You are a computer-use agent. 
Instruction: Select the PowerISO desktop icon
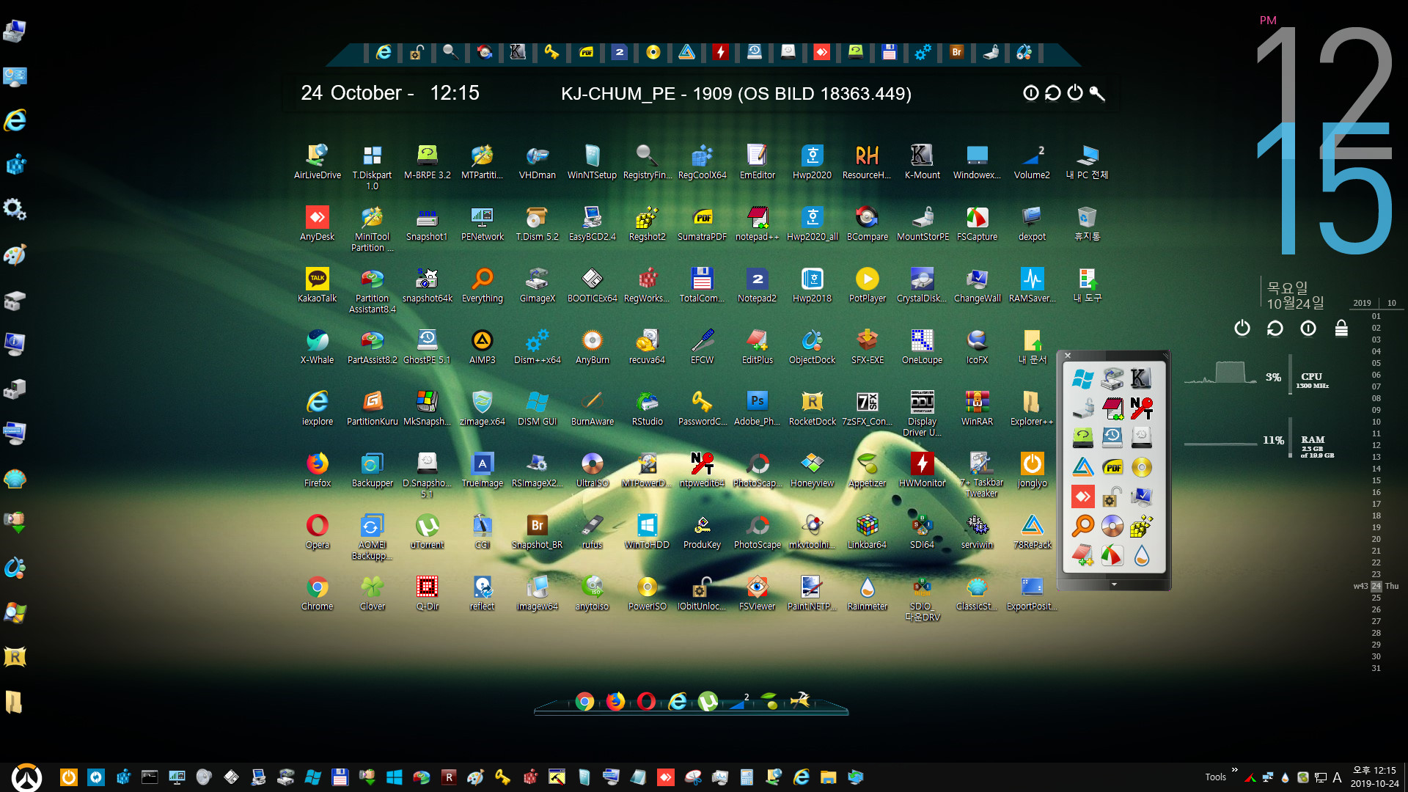tap(647, 593)
